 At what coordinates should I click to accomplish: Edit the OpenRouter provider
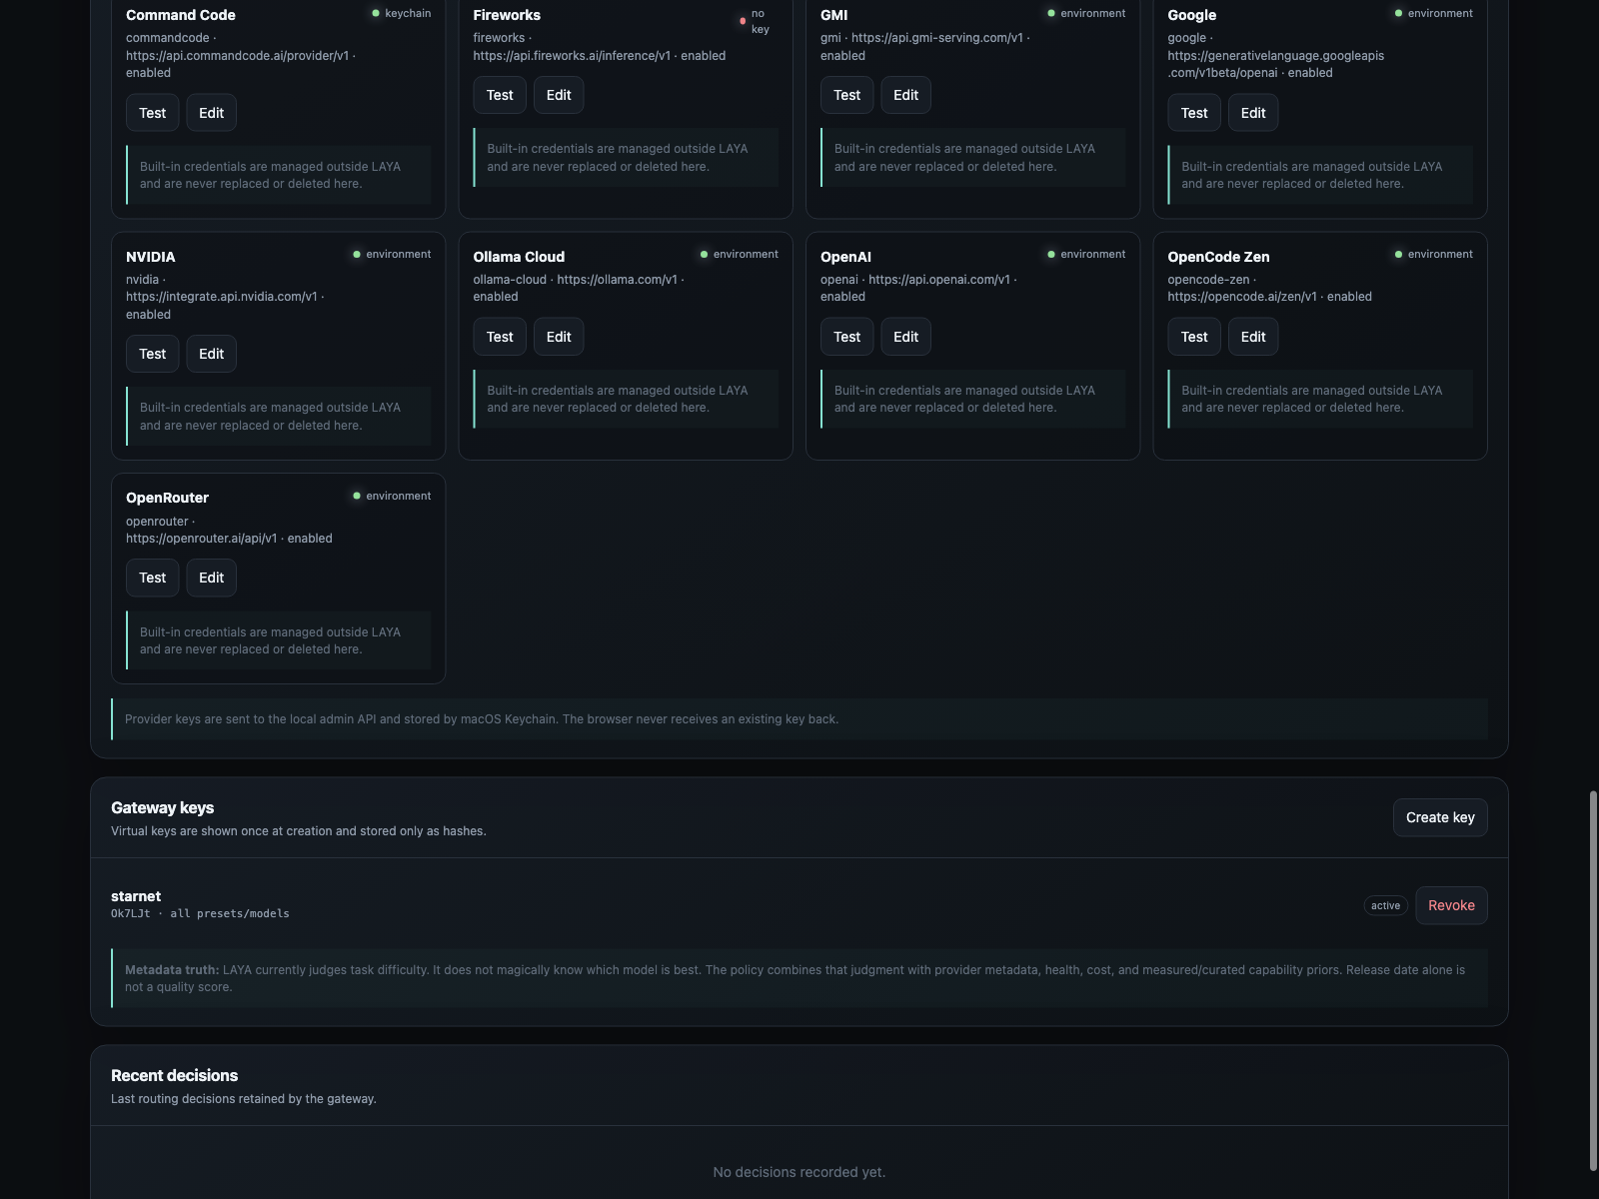[x=211, y=578]
